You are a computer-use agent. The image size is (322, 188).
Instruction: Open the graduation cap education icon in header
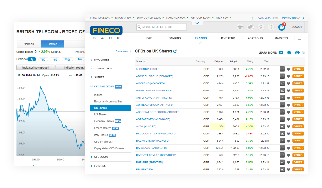coord(240,27)
